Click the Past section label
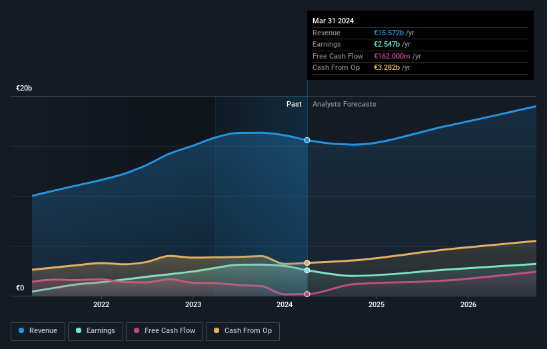The image size is (547, 349). [x=294, y=105]
